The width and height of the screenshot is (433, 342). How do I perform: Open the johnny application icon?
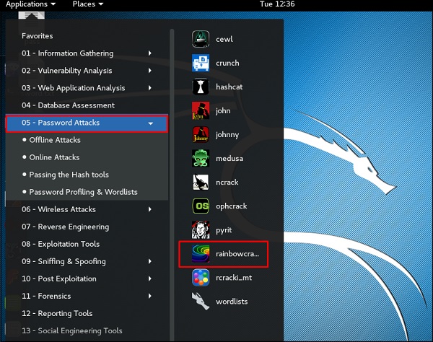200,135
